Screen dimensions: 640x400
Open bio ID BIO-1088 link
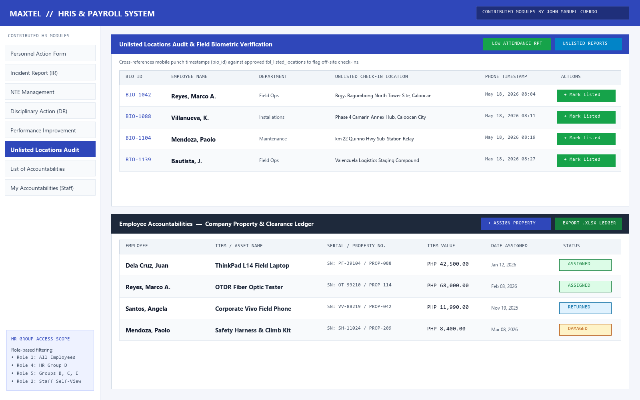[x=138, y=116]
